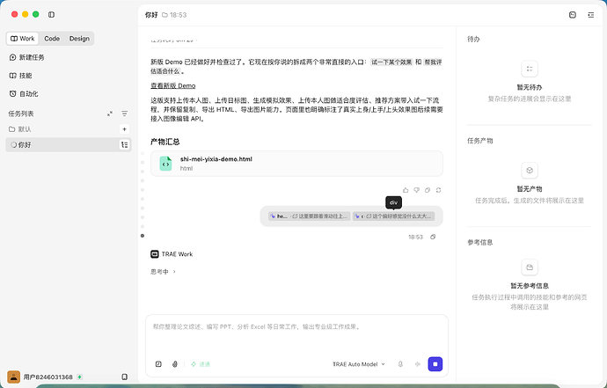607x388 pixels.
Task: Click the square panel icon in top-right header
Action: [573, 15]
